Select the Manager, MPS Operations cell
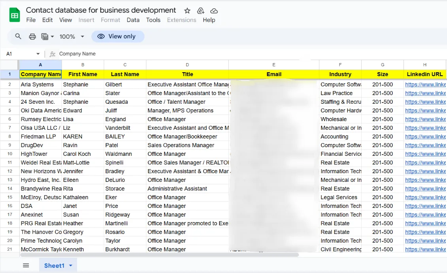The width and height of the screenshot is (447, 273). click(x=187, y=110)
